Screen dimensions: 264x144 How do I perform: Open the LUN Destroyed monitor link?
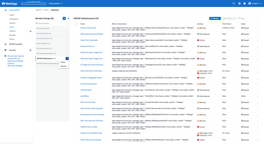pos(86,90)
